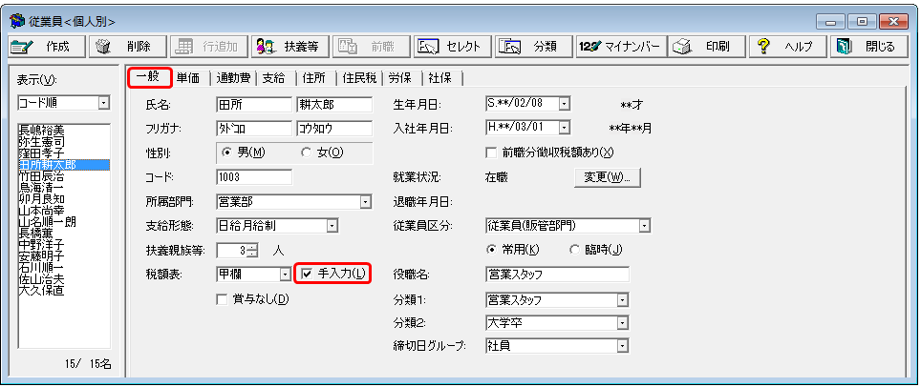
Task: Click the 分類 classification toolbar icon
Action: pos(512,46)
